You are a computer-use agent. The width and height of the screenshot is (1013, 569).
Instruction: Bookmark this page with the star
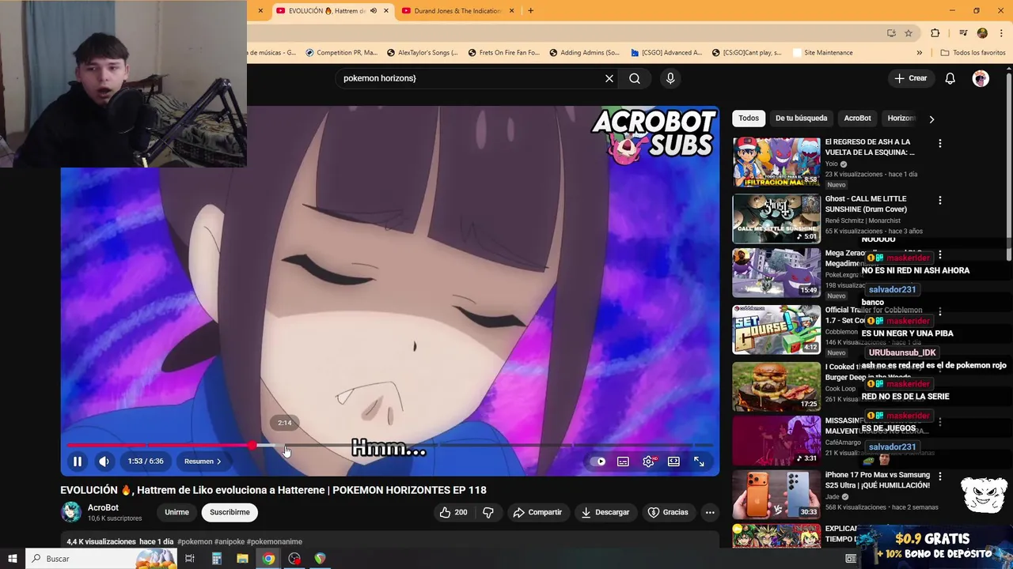(909, 33)
